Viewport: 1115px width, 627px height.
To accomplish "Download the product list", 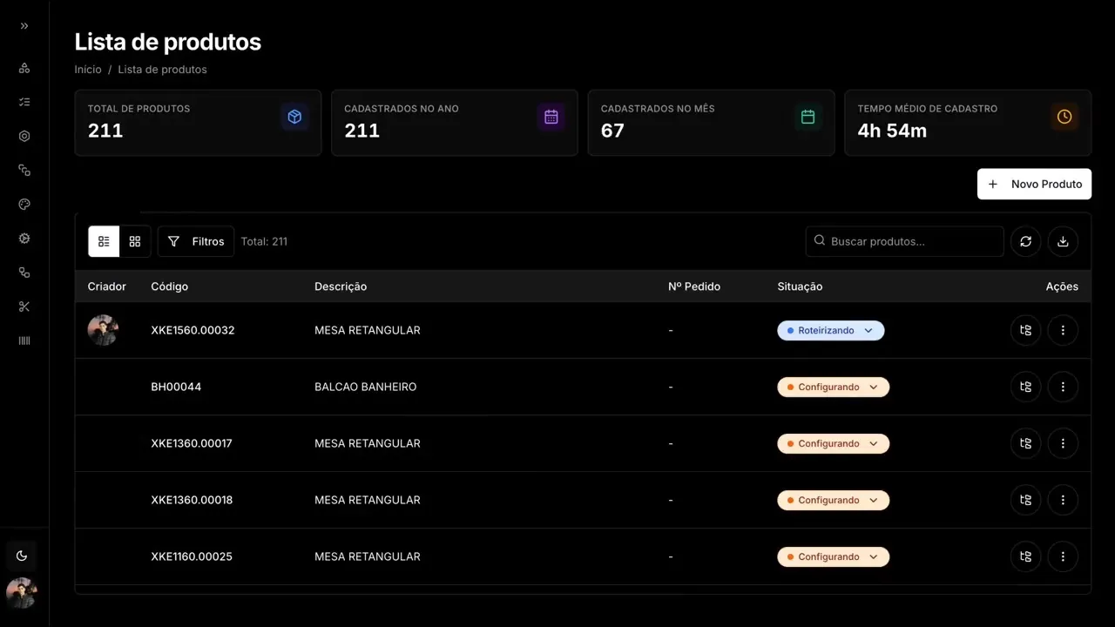I will [x=1063, y=241].
